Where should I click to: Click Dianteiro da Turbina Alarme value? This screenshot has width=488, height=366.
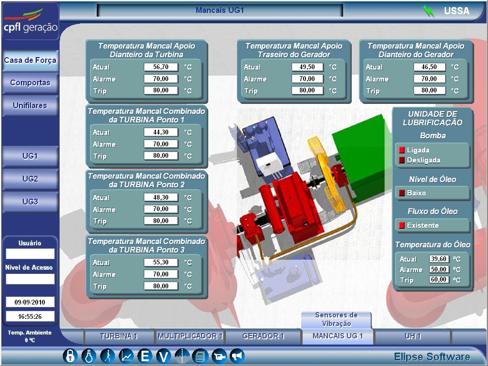[161, 79]
